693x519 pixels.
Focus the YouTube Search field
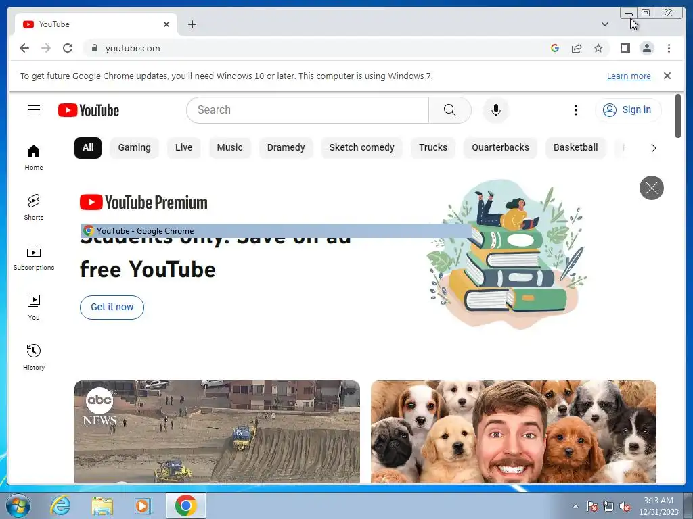(308, 110)
